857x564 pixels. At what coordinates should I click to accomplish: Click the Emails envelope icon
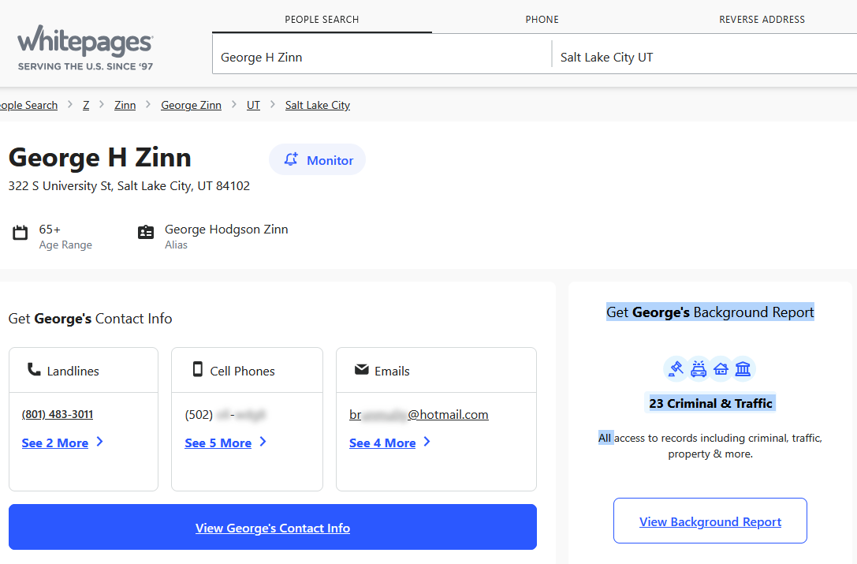[x=362, y=370]
